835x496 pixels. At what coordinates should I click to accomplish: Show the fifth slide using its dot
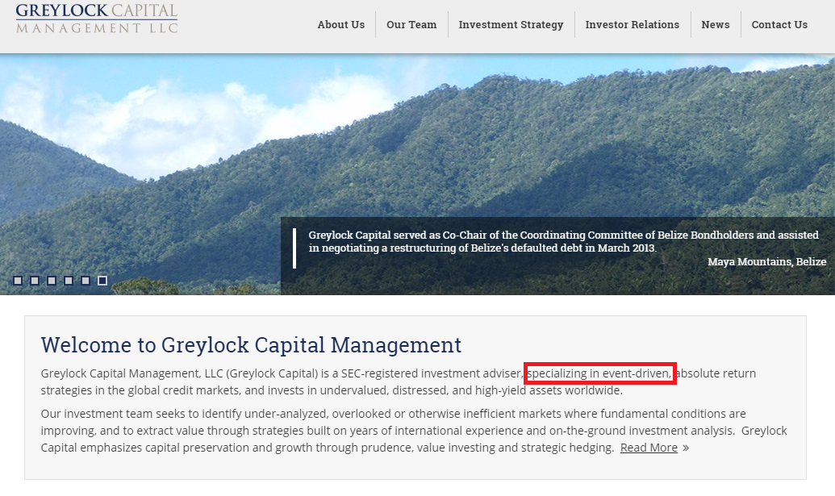(86, 281)
